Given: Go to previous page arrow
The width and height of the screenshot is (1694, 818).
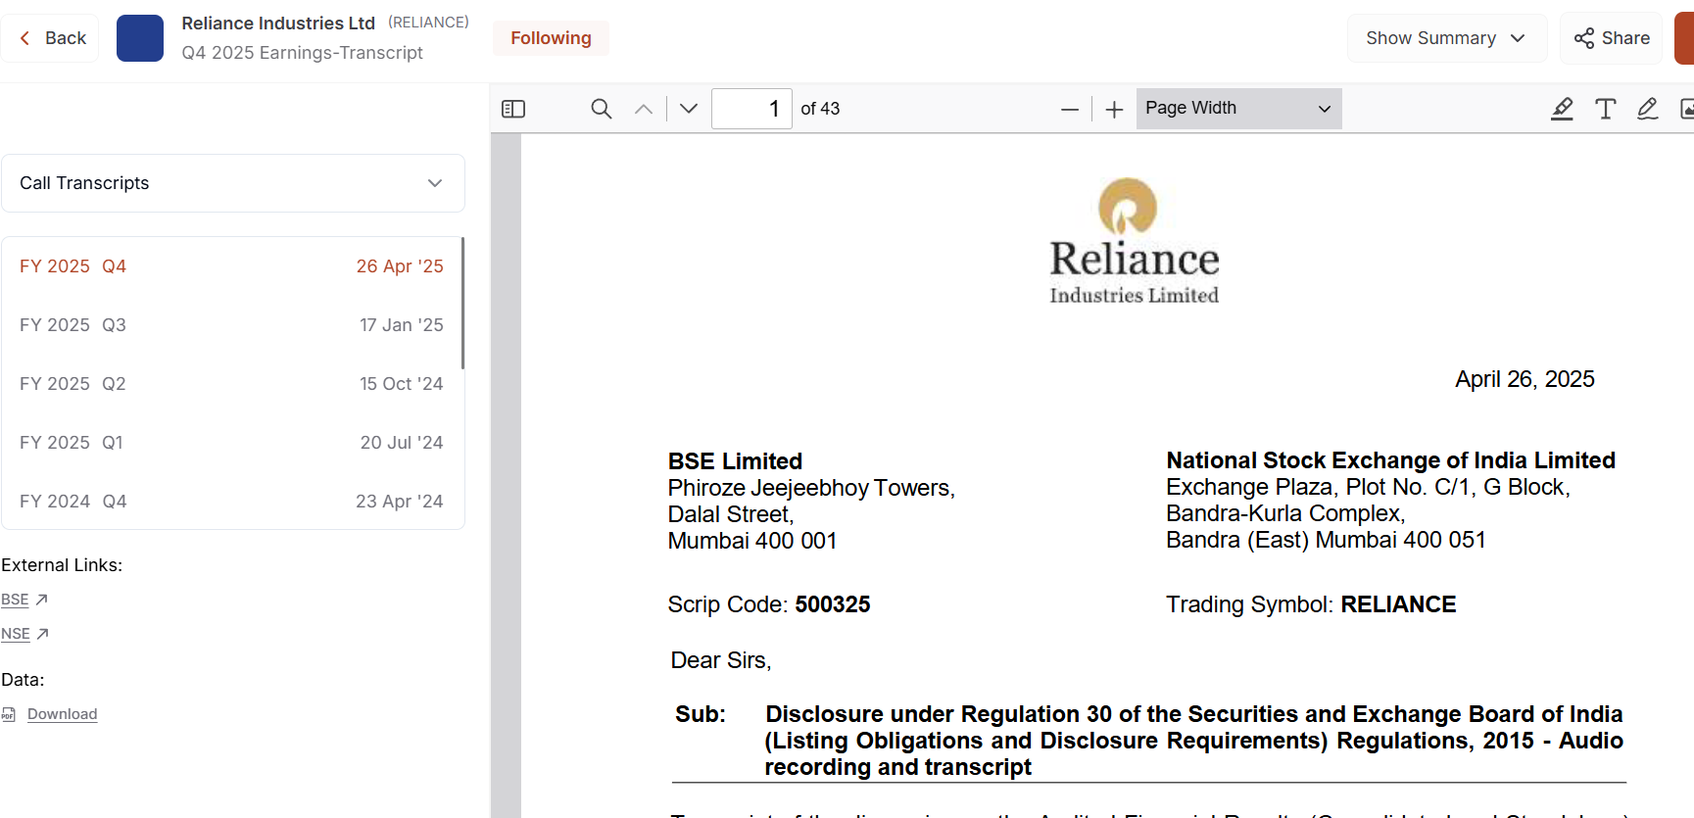Looking at the screenshot, I should pyautogui.click(x=644, y=109).
